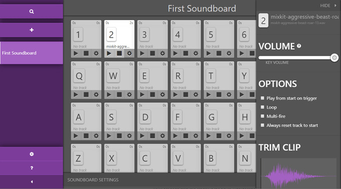Check Always reset track to start
341x189 pixels.
tap(262, 125)
